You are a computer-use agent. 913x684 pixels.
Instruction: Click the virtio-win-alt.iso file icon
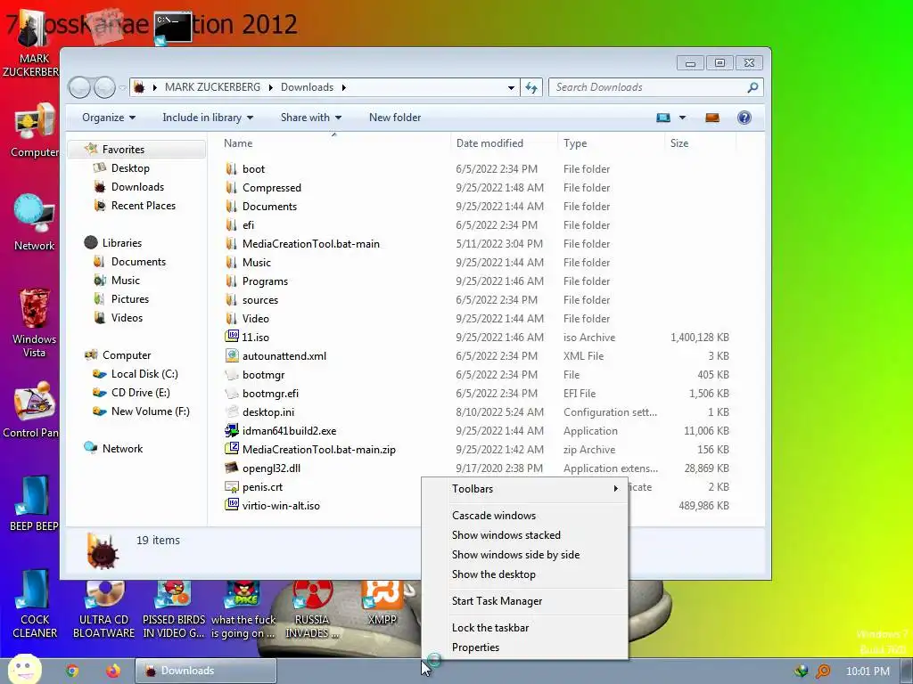tap(232, 505)
